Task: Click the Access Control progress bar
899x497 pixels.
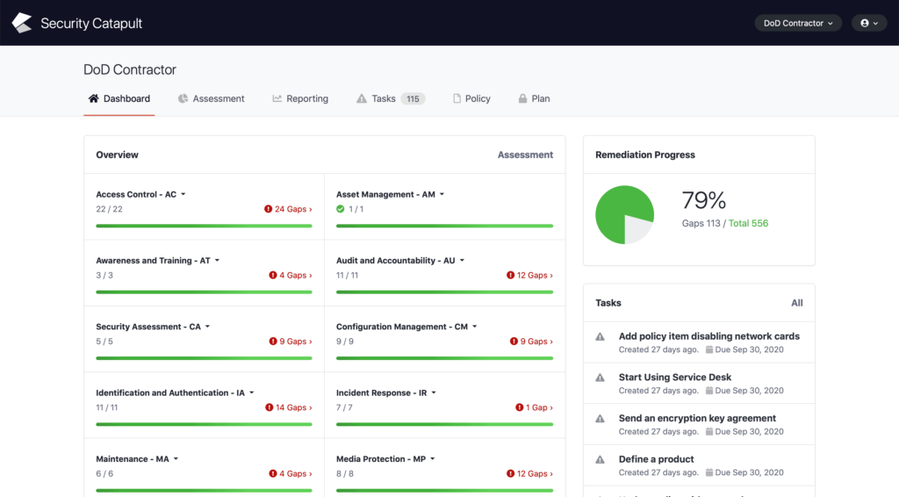Action: coord(204,226)
